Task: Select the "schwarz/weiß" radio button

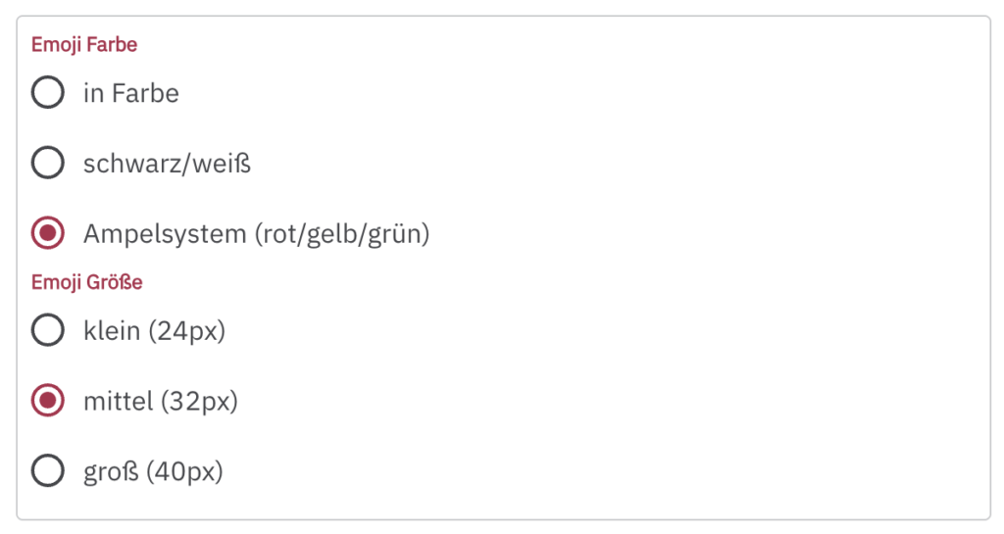Action: coord(47,163)
